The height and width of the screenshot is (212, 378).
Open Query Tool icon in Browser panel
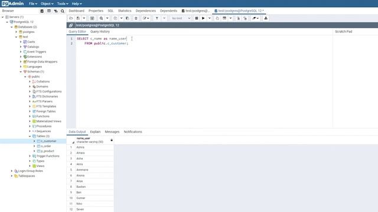42,11
